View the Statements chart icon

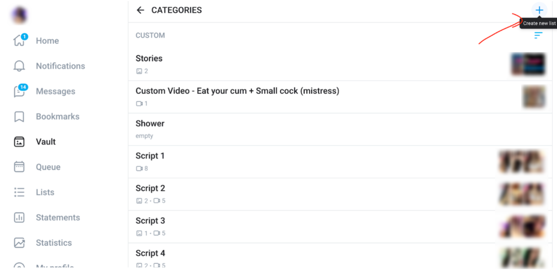[x=19, y=217]
